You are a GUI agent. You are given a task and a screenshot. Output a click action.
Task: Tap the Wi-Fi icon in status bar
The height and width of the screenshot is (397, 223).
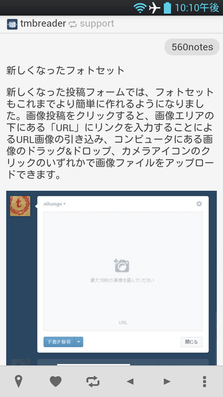(140, 8)
